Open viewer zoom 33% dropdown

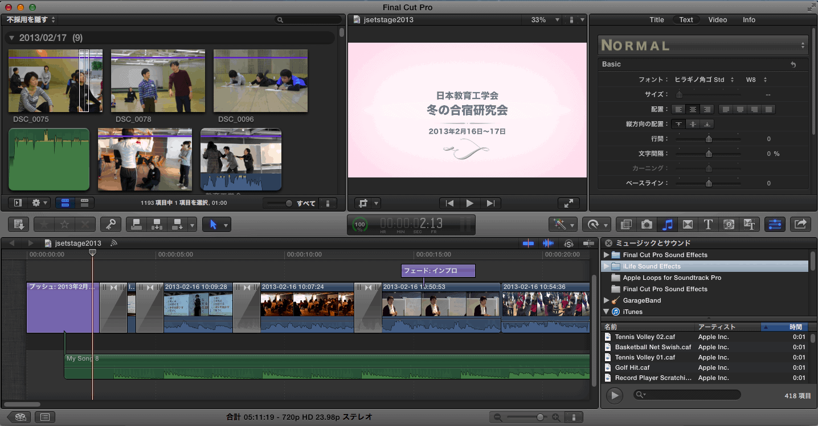pyautogui.click(x=545, y=19)
